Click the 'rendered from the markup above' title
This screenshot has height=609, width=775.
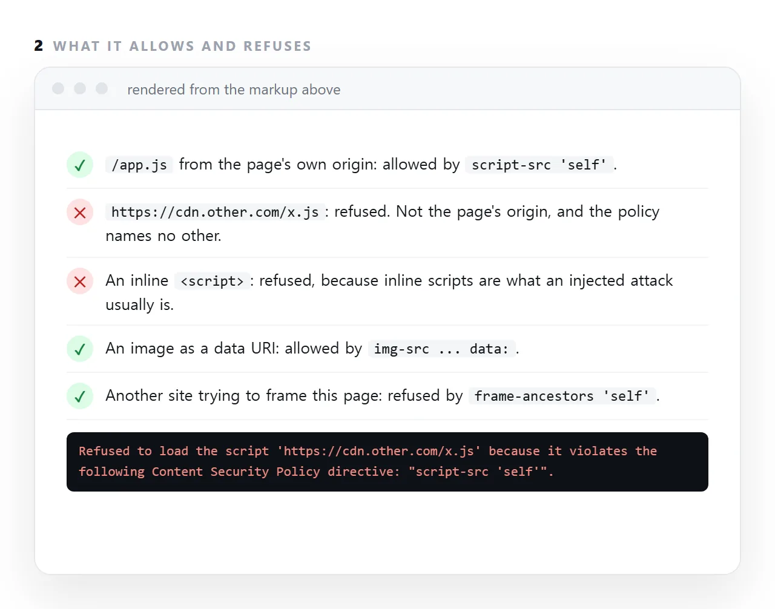click(x=234, y=90)
